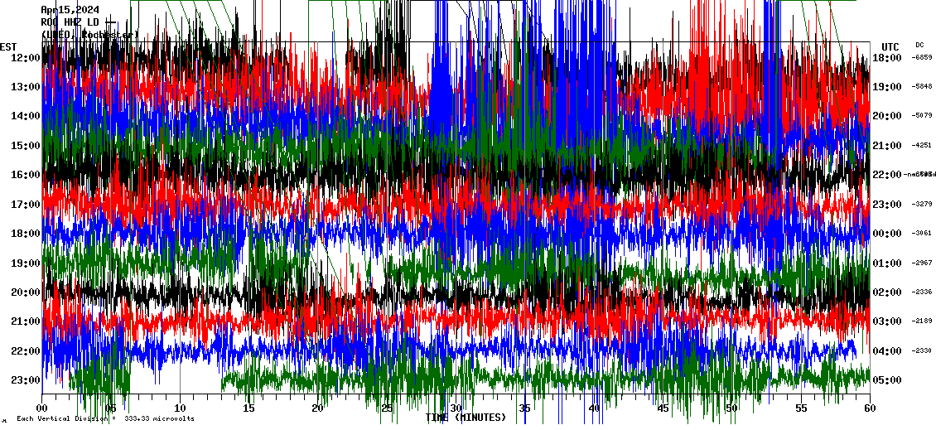Viewport: 936px width, 430px height.
Task: Click the DC offset value '-6859'
Action: click(922, 57)
